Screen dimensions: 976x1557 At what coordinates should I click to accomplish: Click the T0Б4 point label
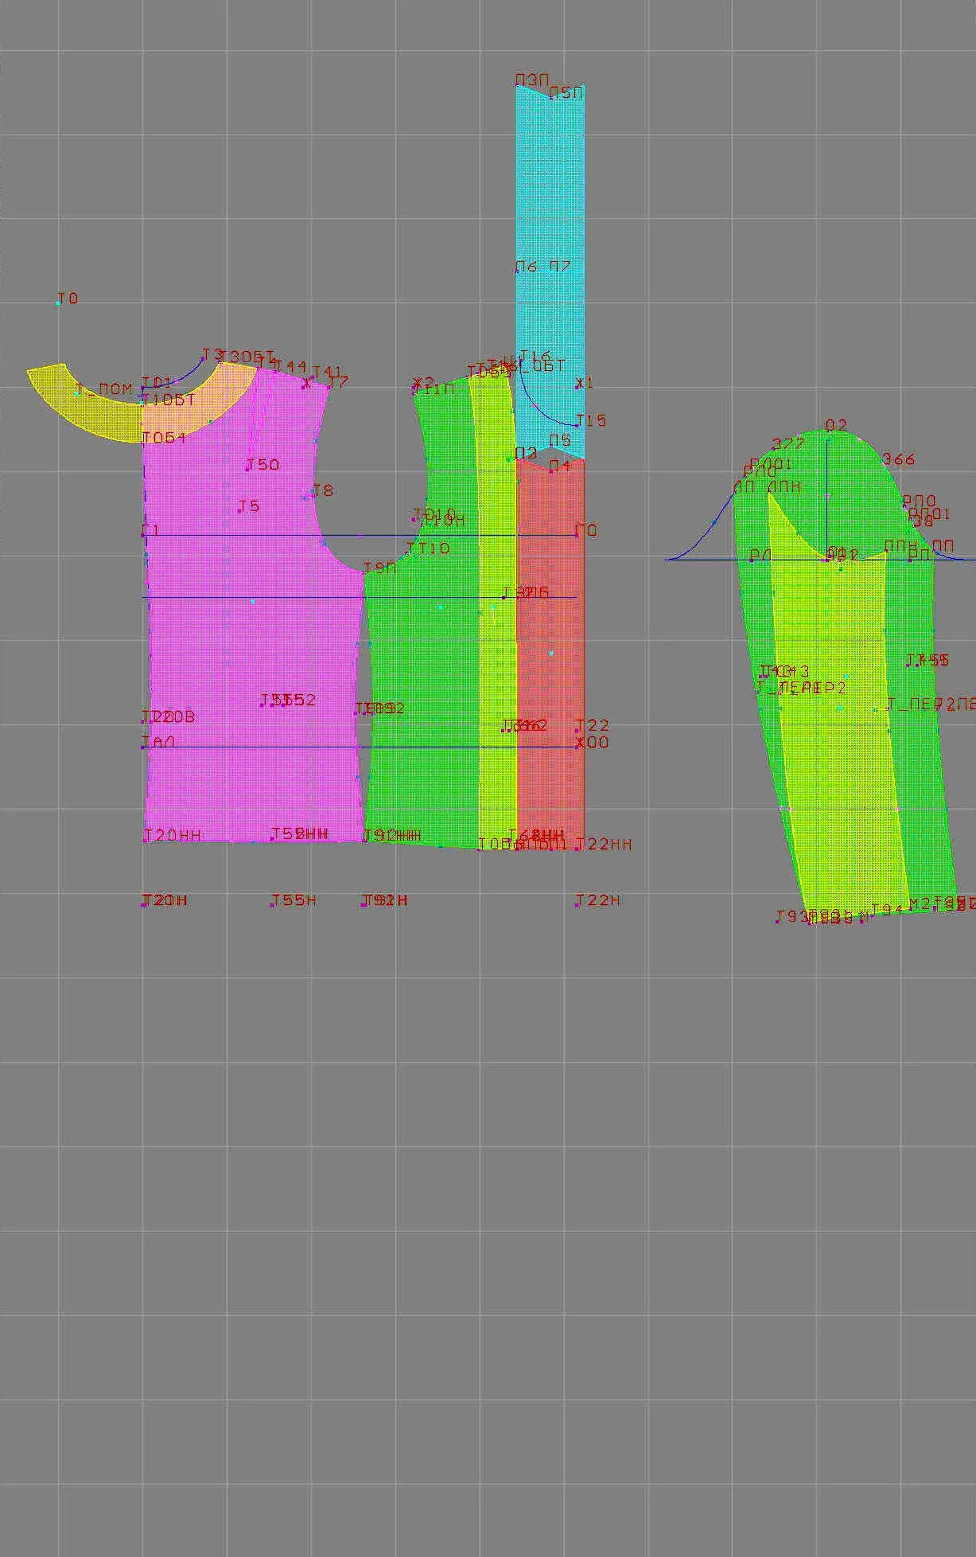164,438
